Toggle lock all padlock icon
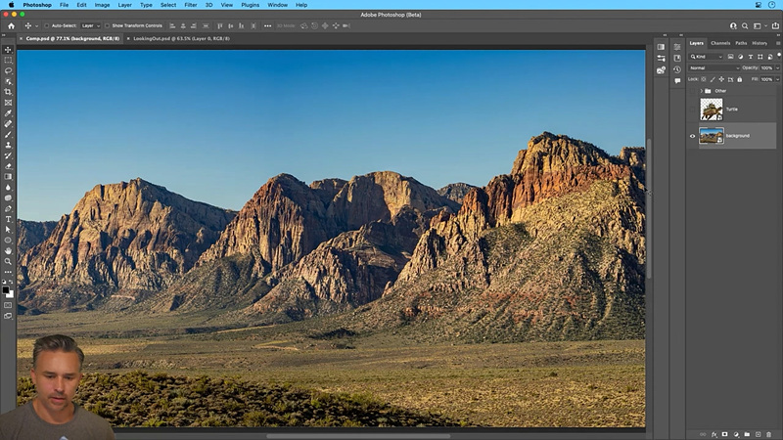 [x=740, y=79]
